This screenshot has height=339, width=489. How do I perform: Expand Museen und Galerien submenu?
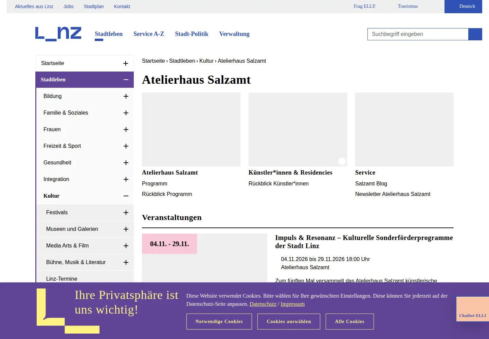126,229
